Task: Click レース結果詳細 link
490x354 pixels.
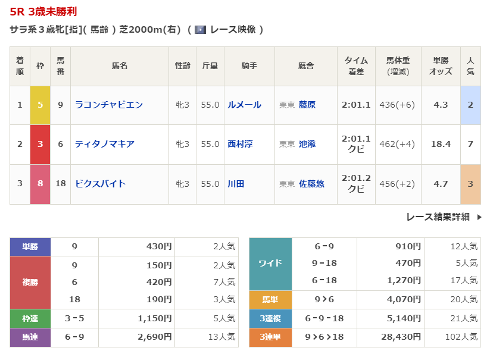Action: coord(438,217)
